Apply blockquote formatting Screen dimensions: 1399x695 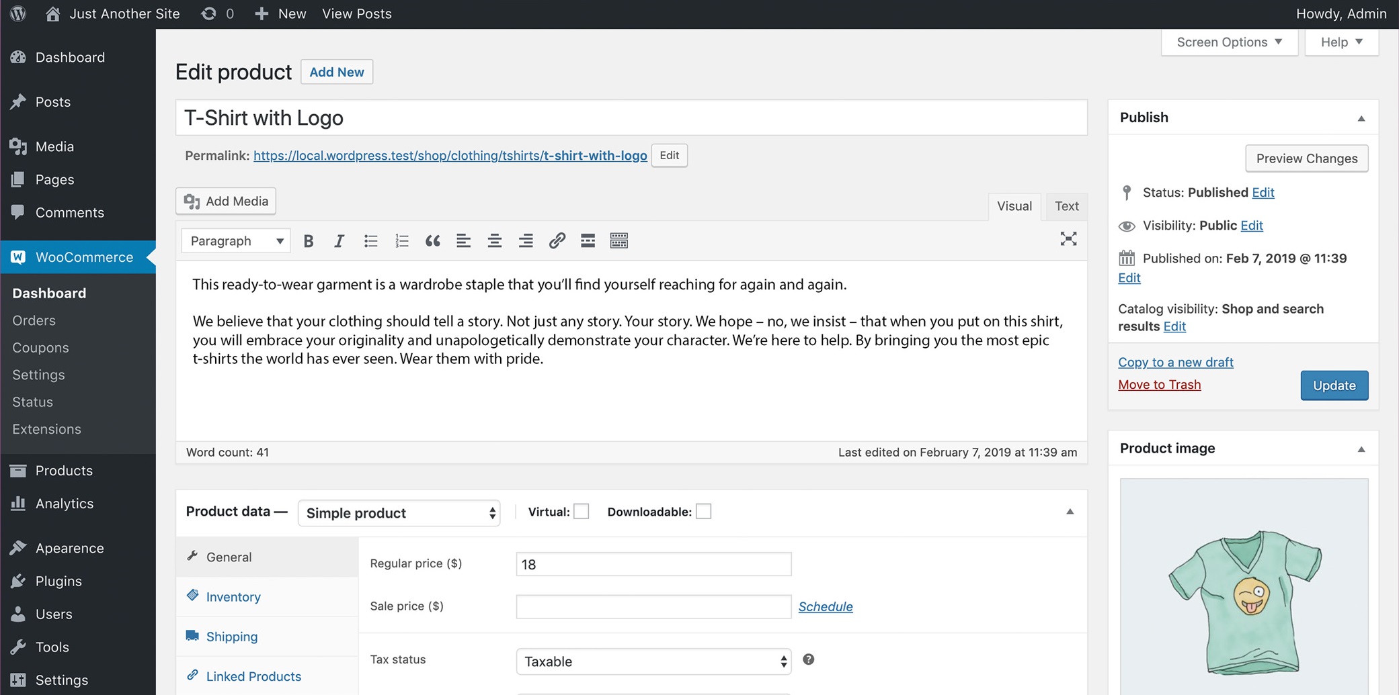(x=432, y=241)
